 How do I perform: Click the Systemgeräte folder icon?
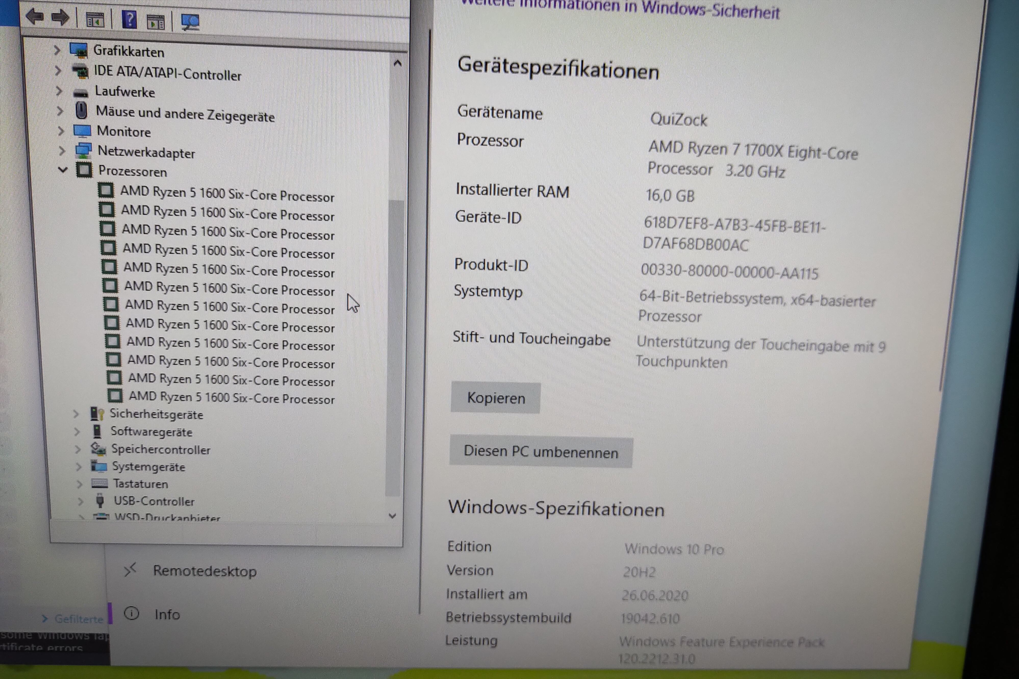point(99,466)
